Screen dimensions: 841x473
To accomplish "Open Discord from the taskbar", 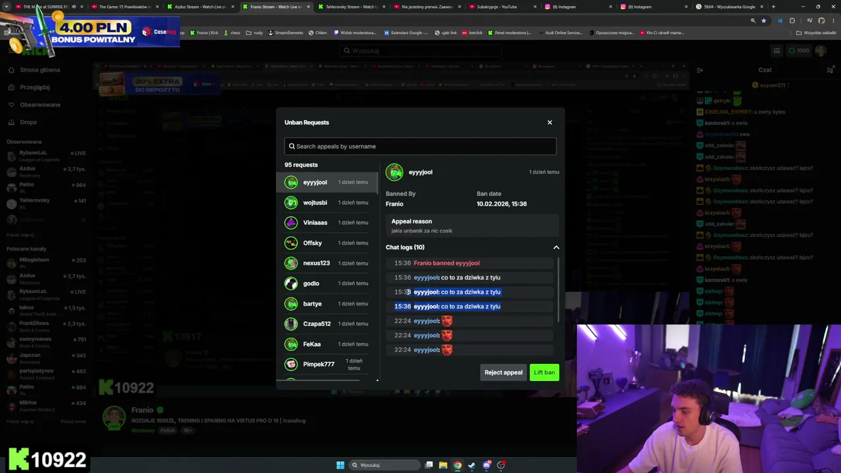I will (486, 465).
